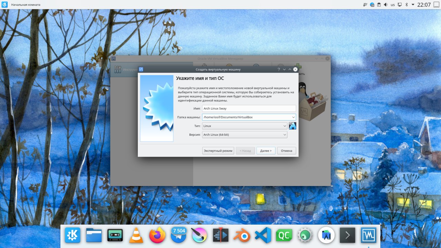Open the volume control in system tray
The image size is (441, 248).
[x=386, y=5]
